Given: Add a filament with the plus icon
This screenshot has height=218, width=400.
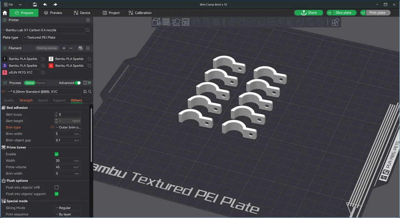Looking at the screenshot, I should tap(64, 48).
